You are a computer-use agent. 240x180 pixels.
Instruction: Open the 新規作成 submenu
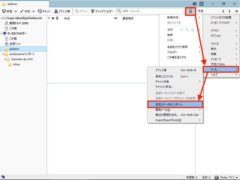click(183, 17)
